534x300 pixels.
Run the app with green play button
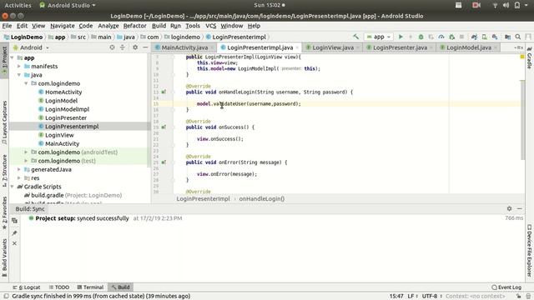400,37
